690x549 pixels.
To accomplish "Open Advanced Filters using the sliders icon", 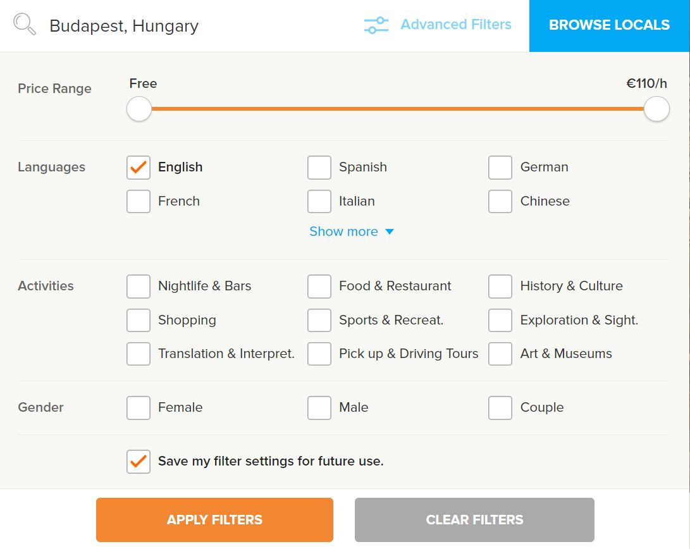I will coord(376,25).
